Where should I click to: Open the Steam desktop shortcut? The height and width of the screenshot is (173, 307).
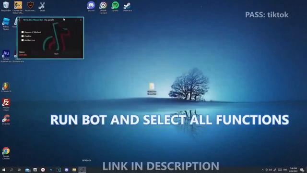click(x=128, y=6)
